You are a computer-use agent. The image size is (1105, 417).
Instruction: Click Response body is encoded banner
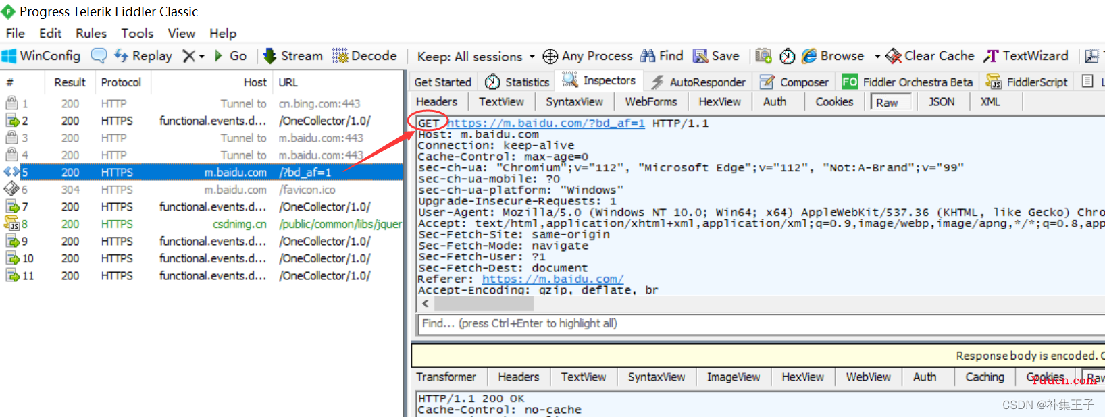759,355
